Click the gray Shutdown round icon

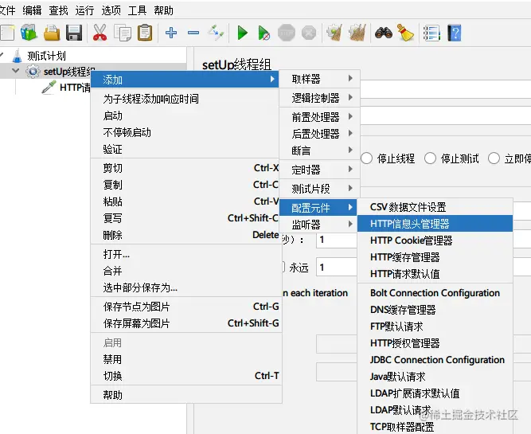pyautogui.click(x=309, y=33)
